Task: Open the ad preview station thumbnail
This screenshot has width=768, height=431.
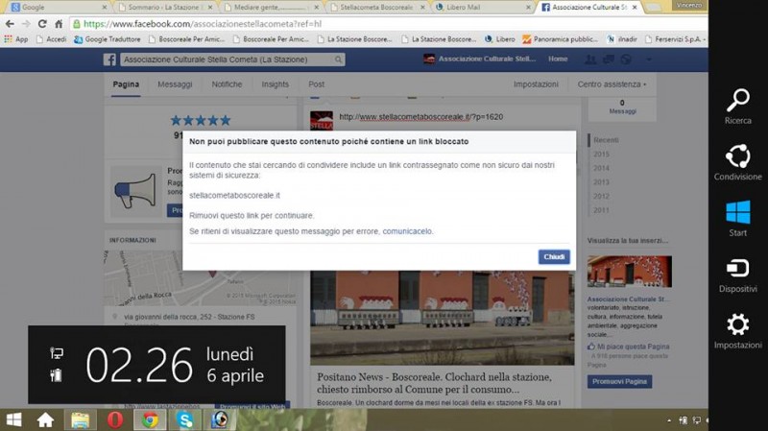Action: coord(630,272)
